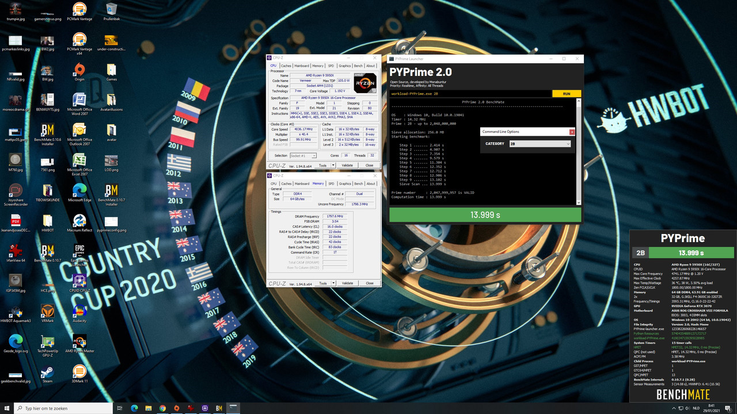Screen dimensions: 737x414
Task: Click Close button in CPU-Z processor window
Action: pos(370,165)
